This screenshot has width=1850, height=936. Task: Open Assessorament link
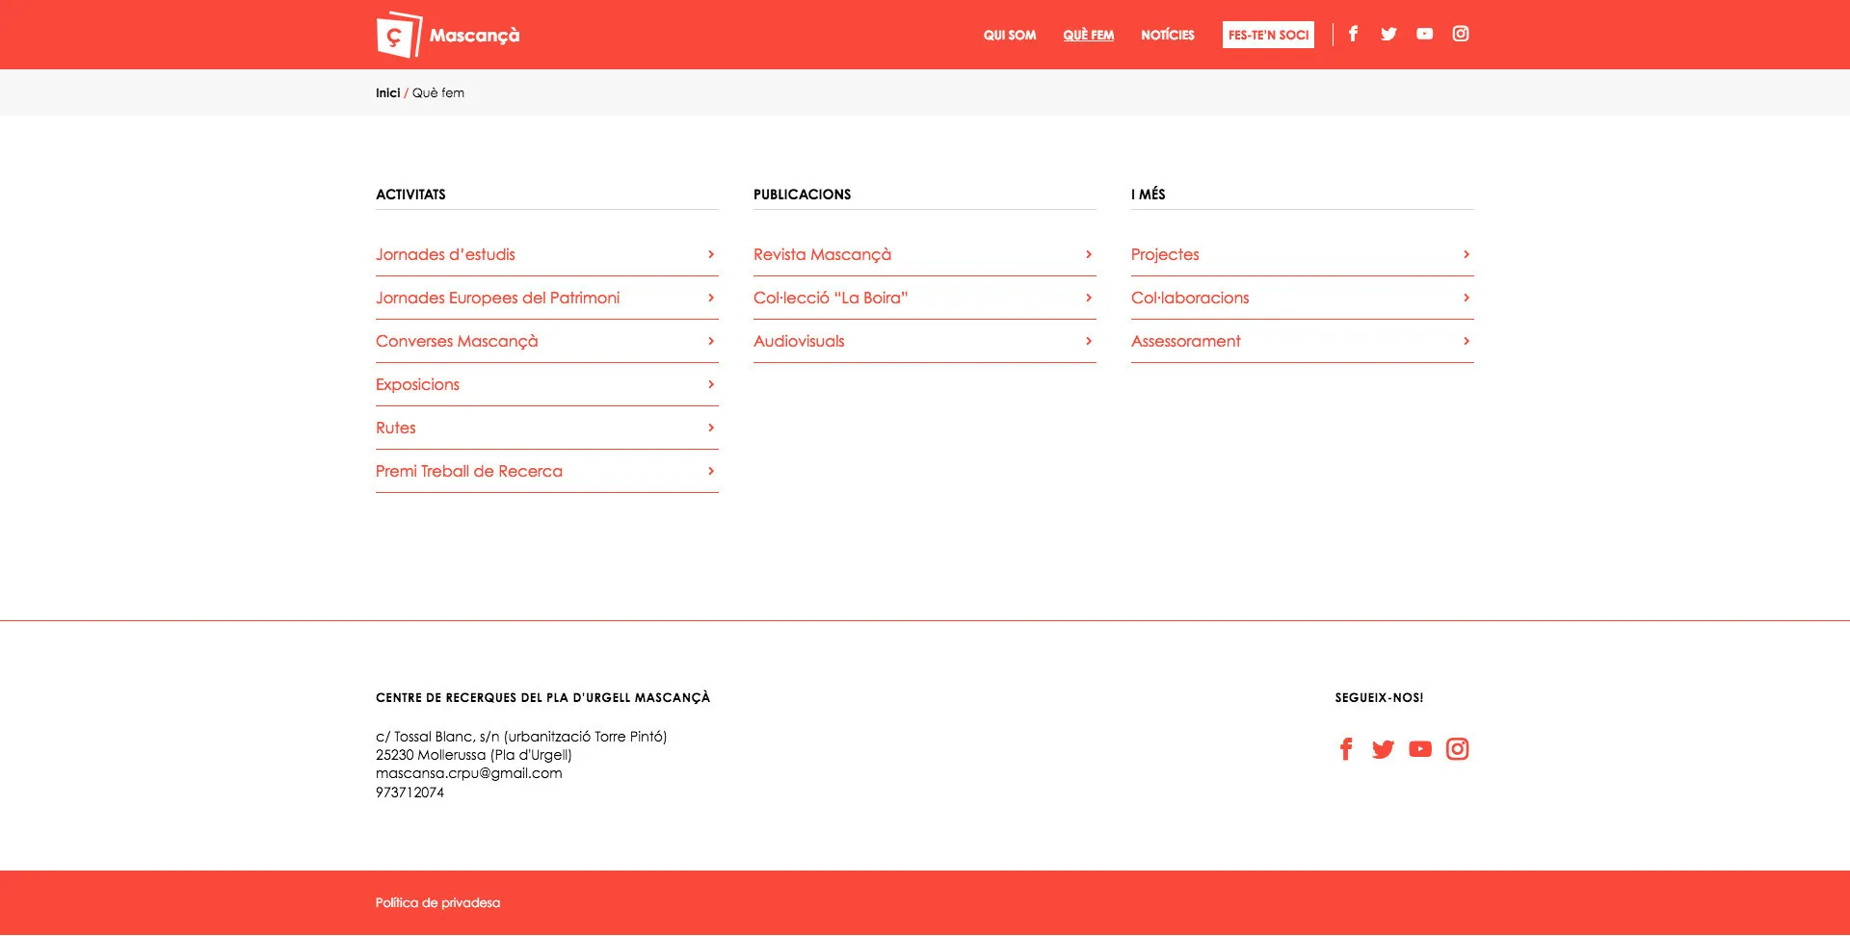tap(1186, 341)
